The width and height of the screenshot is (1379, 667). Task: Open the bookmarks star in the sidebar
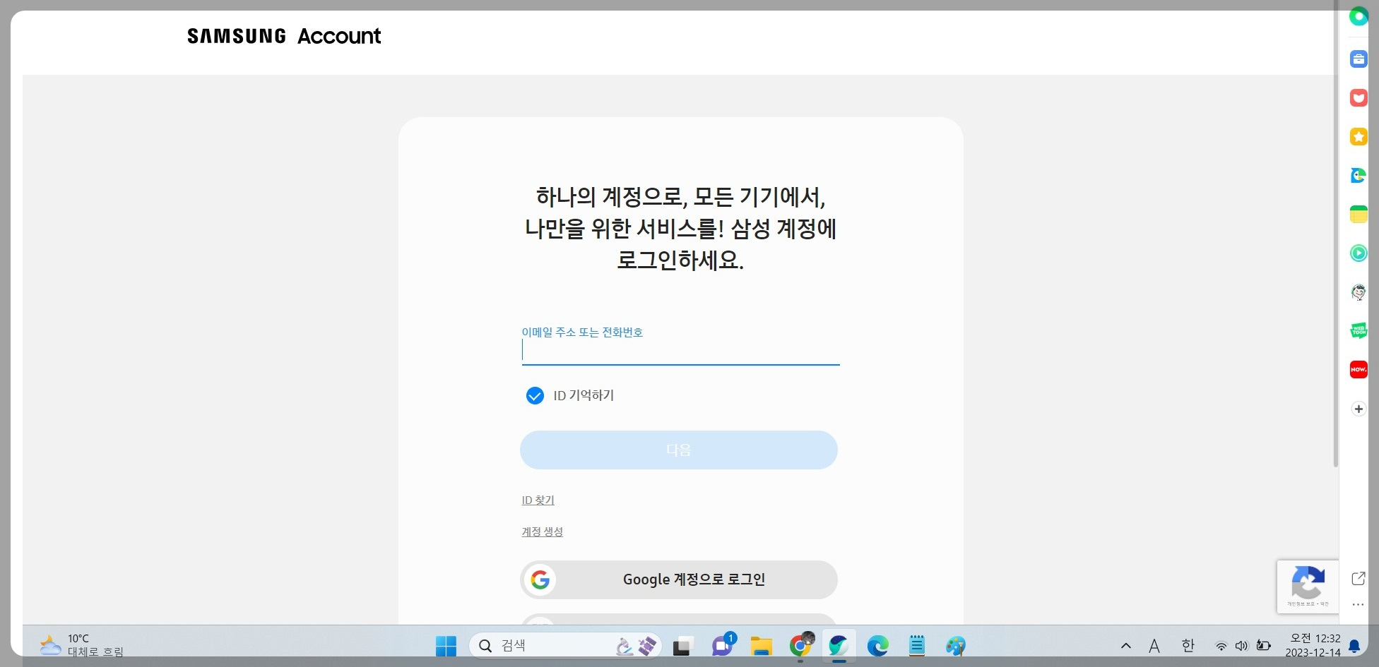pos(1358,136)
